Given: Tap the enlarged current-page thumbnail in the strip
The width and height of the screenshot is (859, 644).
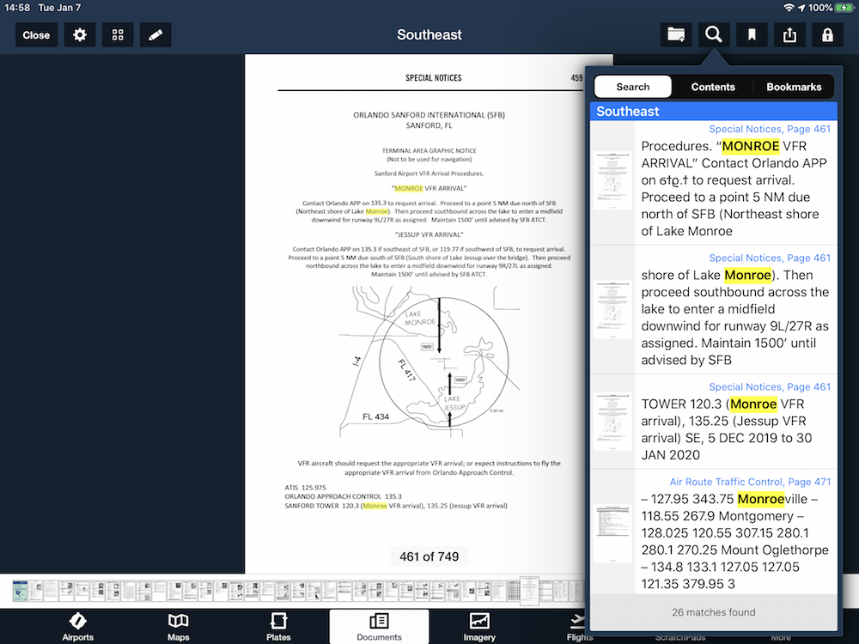Looking at the screenshot, I should [x=529, y=591].
